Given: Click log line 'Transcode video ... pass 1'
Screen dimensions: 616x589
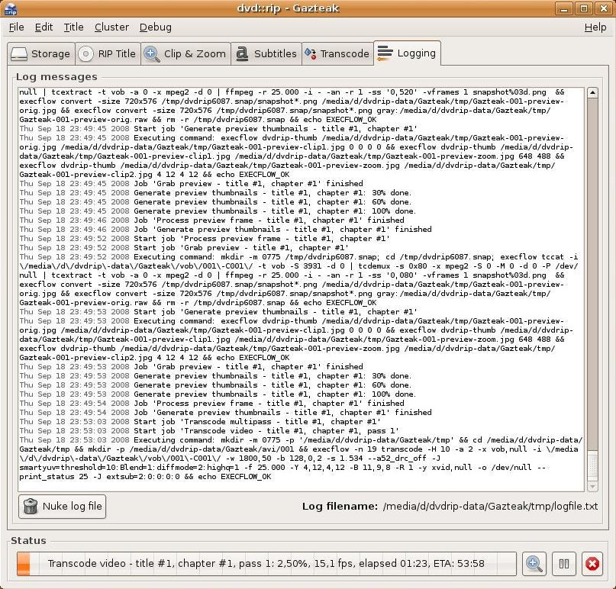Looking at the screenshot, I should point(209,431).
